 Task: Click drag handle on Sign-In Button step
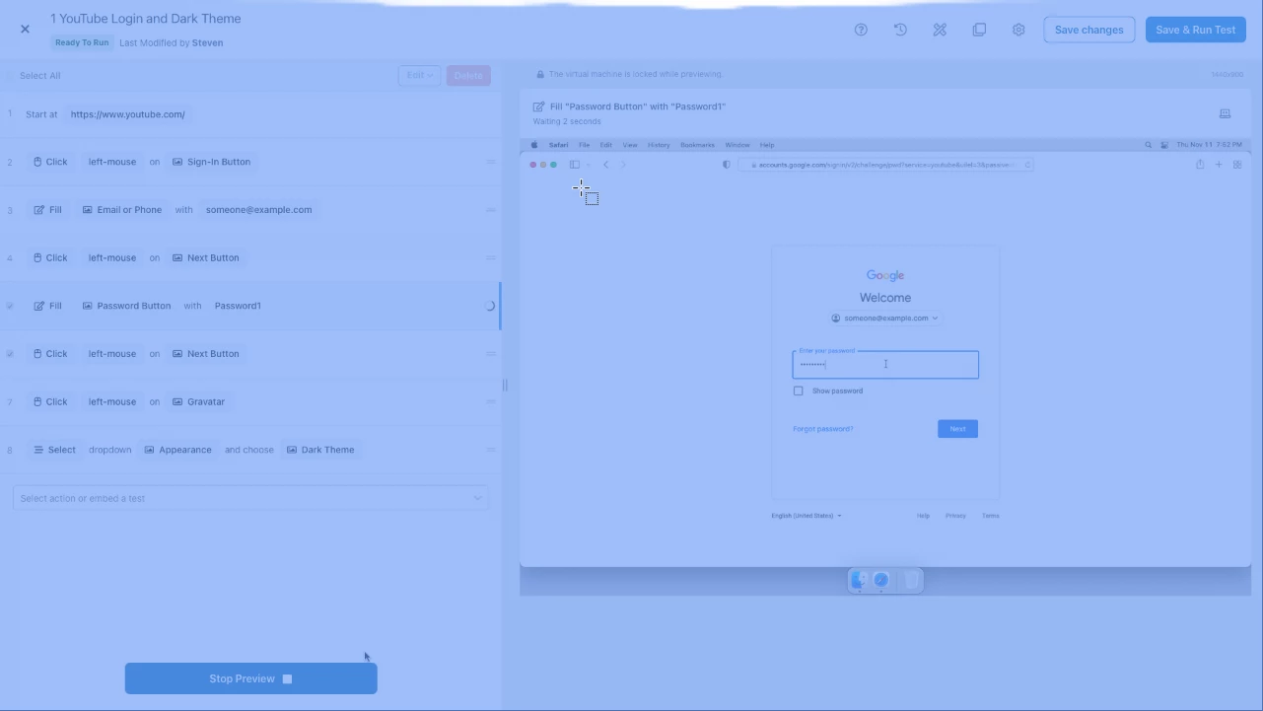click(x=491, y=162)
